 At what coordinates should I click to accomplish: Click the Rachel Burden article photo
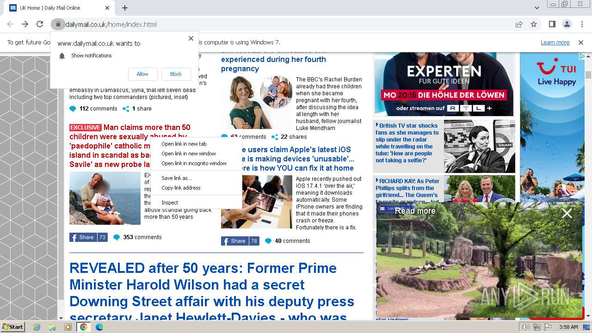(x=257, y=102)
